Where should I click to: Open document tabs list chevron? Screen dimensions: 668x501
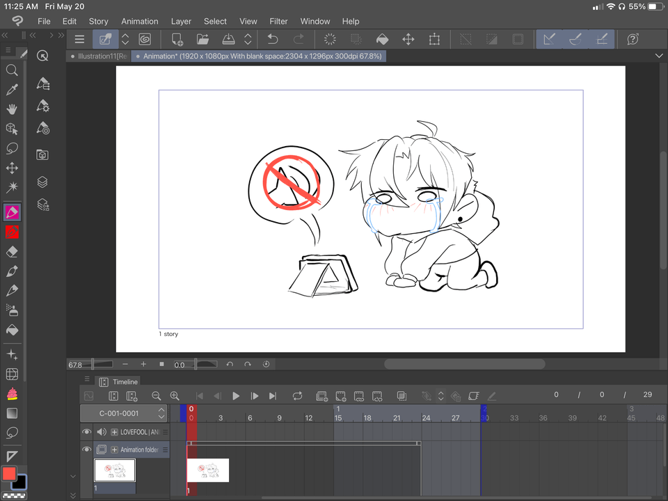tap(659, 56)
